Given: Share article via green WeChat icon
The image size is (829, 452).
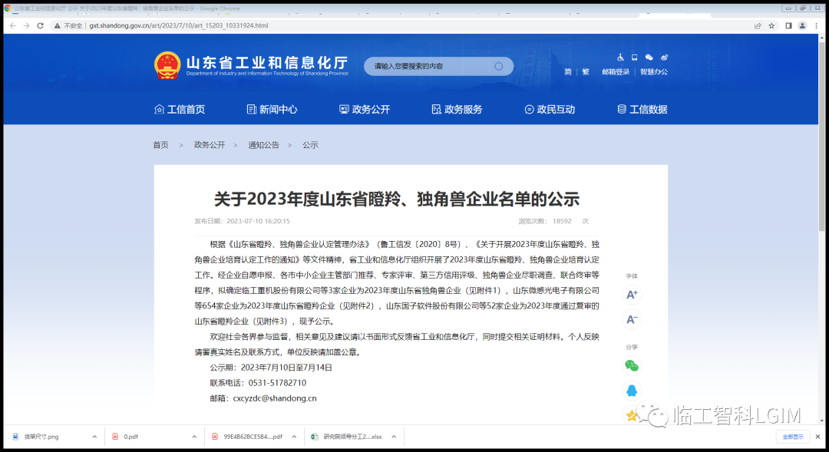Looking at the screenshot, I should click(x=632, y=366).
